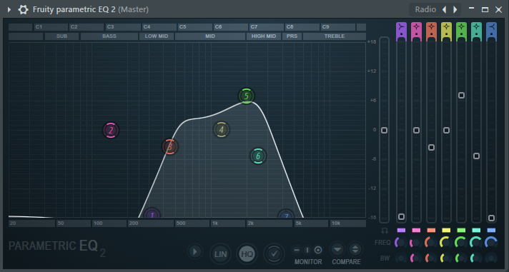Select next preset arrow
The height and width of the screenshot is (272, 509).
tap(455, 10)
